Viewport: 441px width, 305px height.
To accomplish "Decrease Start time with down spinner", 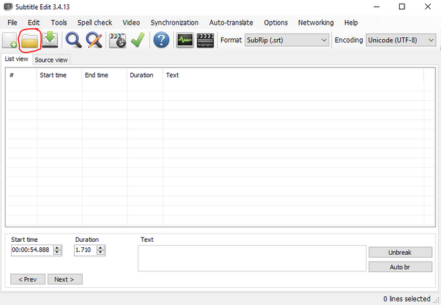I will (x=57, y=252).
